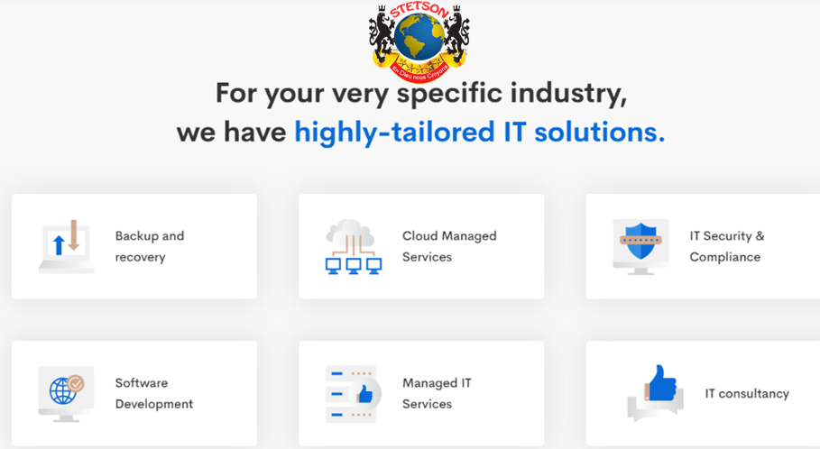
Task: Open the IT consultancy link
Action: click(746, 393)
